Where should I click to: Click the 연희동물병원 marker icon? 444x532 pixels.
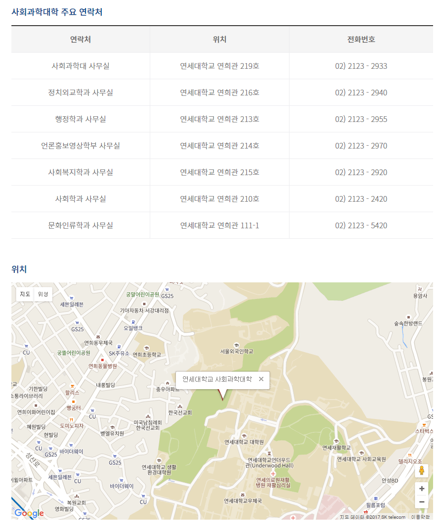click(x=102, y=360)
